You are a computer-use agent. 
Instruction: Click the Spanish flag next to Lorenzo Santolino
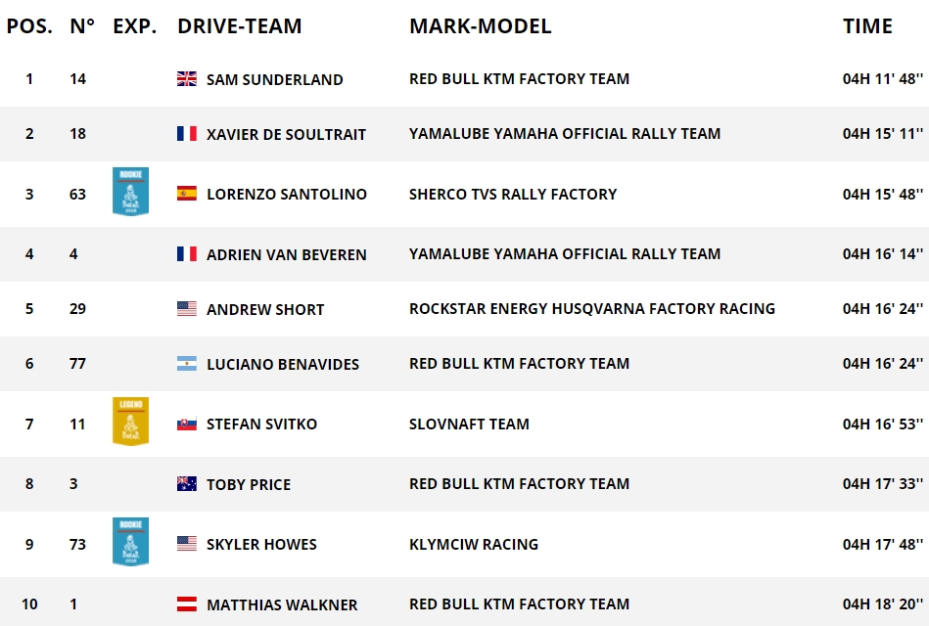(x=186, y=194)
